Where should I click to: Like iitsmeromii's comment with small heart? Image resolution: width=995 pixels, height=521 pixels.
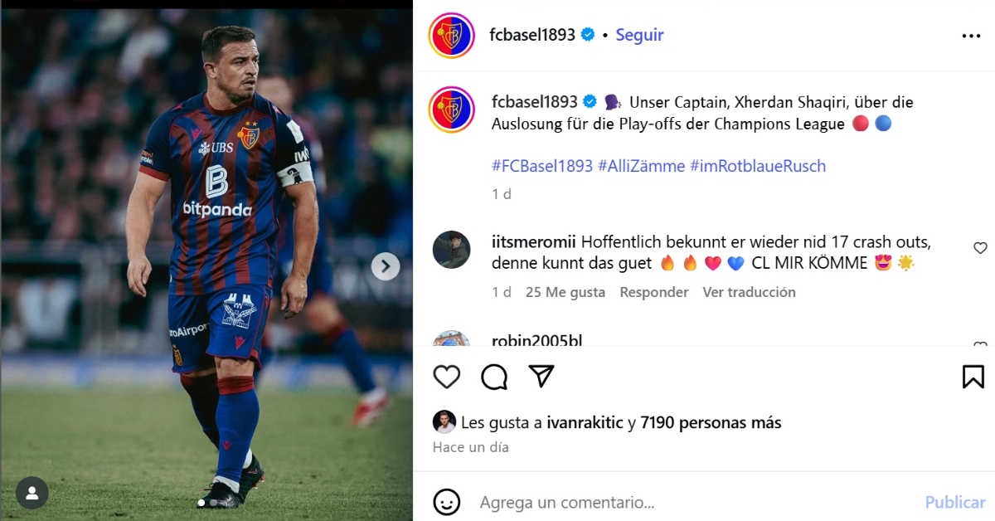click(980, 248)
